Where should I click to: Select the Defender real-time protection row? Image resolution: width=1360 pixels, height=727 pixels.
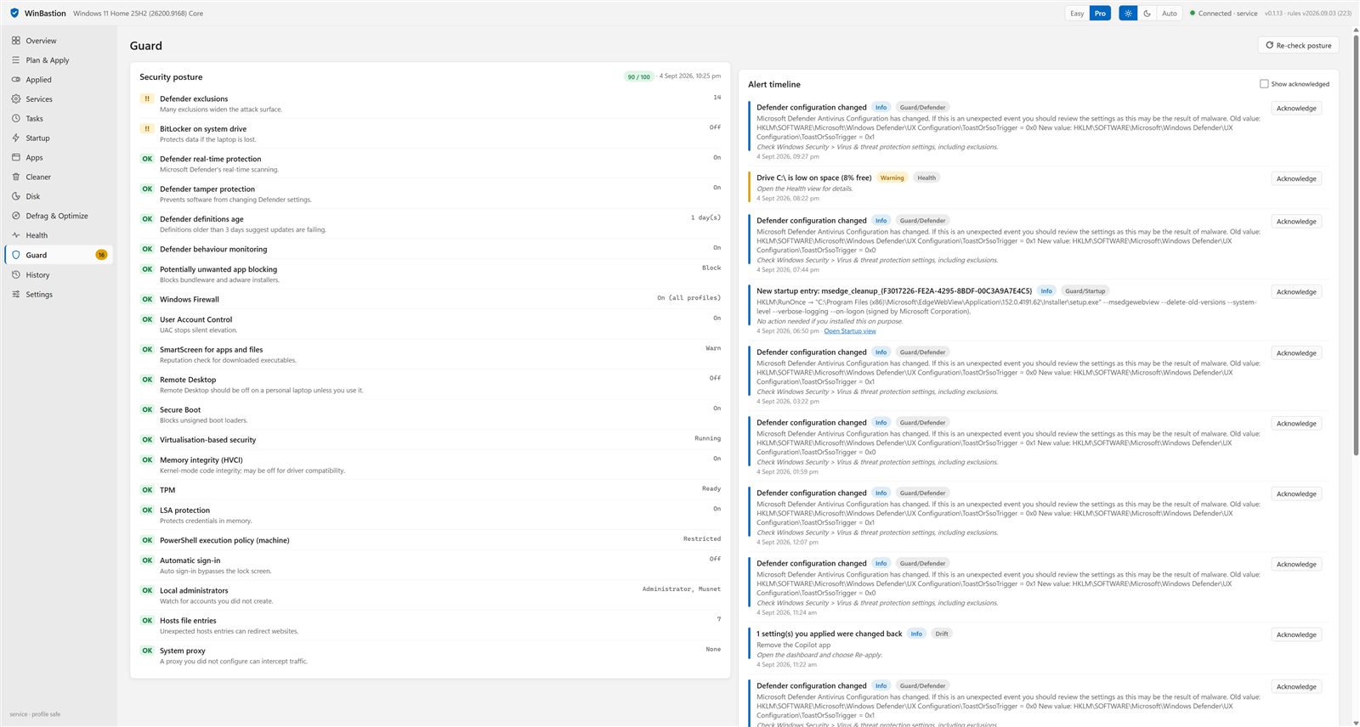point(430,164)
